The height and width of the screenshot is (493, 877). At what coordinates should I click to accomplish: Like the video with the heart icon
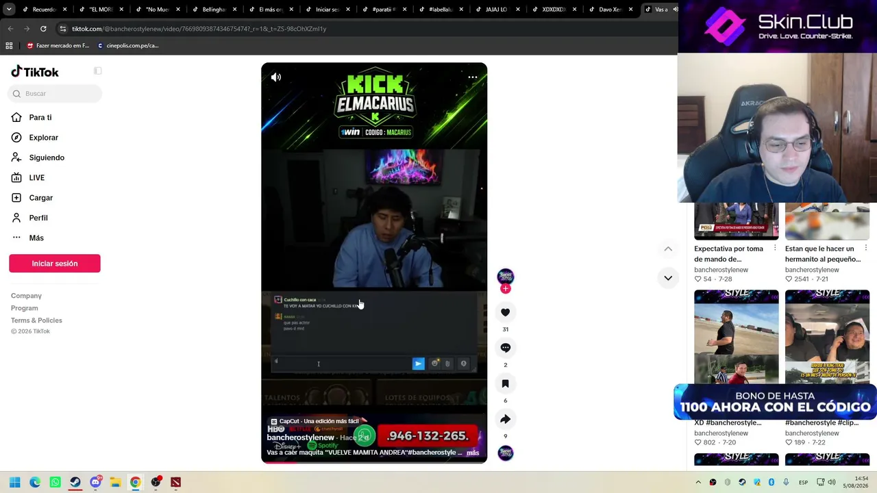505,312
